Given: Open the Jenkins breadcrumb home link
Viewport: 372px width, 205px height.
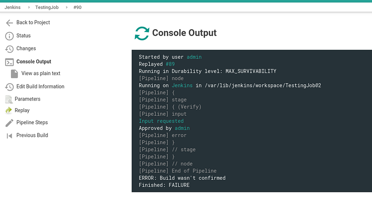Looking at the screenshot, I should [13, 7].
